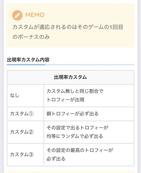Click the next memo box at page bottom
This screenshot has width=141, height=173.
(x=70, y=172)
